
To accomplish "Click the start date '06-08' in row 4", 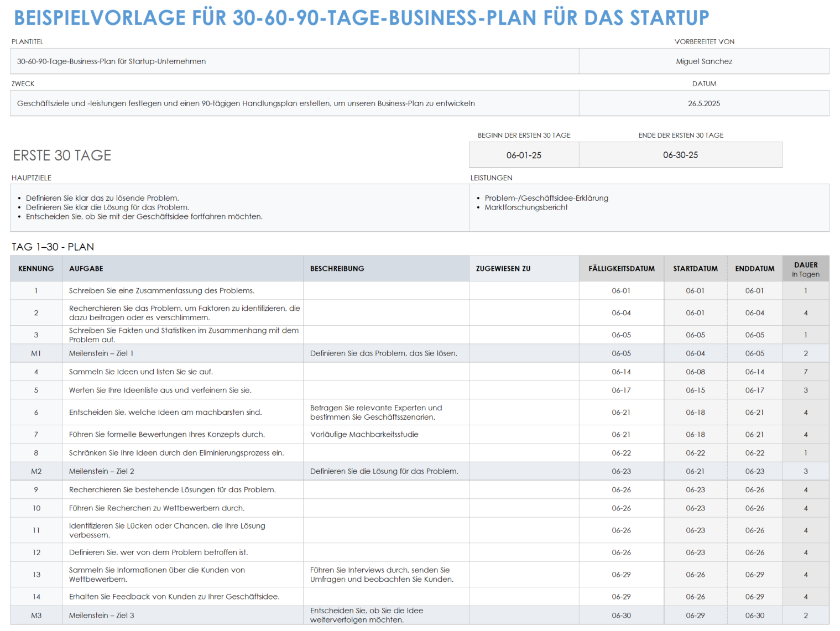I will tap(695, 372).
